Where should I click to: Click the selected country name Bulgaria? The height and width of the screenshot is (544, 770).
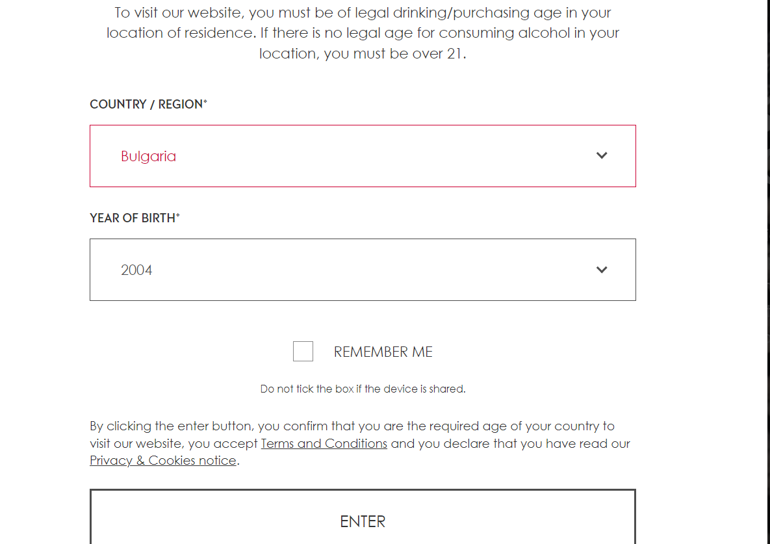tap(148, 157)
